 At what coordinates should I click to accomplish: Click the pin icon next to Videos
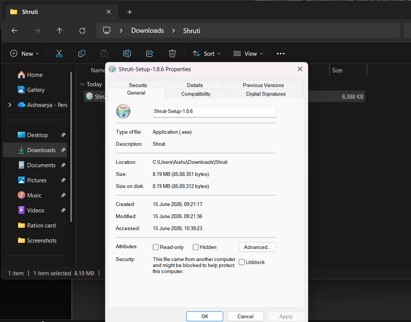tap(63, 210)
